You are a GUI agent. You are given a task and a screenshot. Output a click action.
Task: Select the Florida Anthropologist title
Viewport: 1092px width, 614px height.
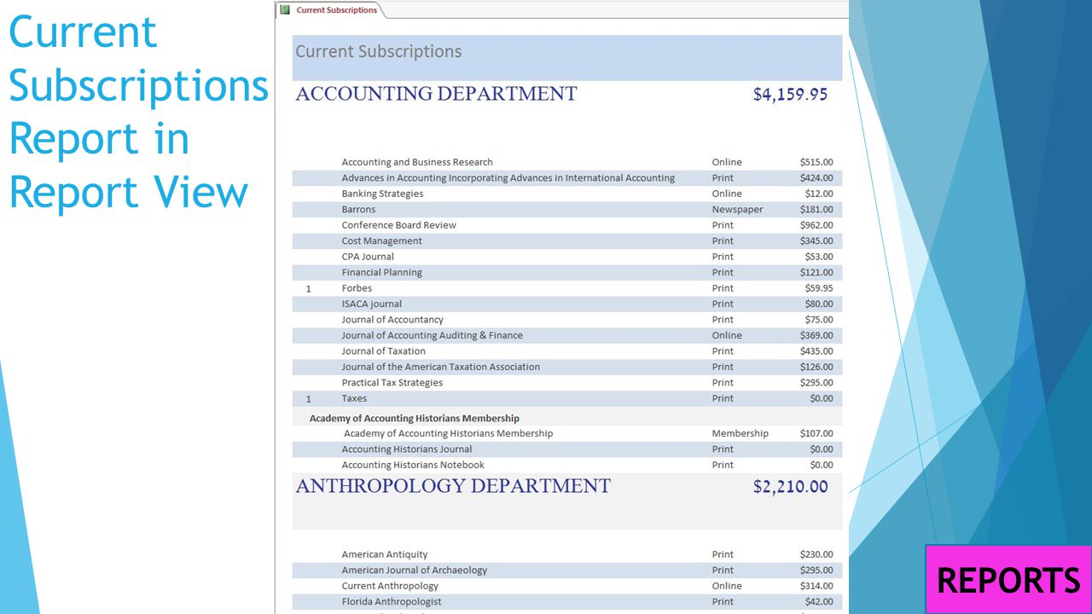392,602
